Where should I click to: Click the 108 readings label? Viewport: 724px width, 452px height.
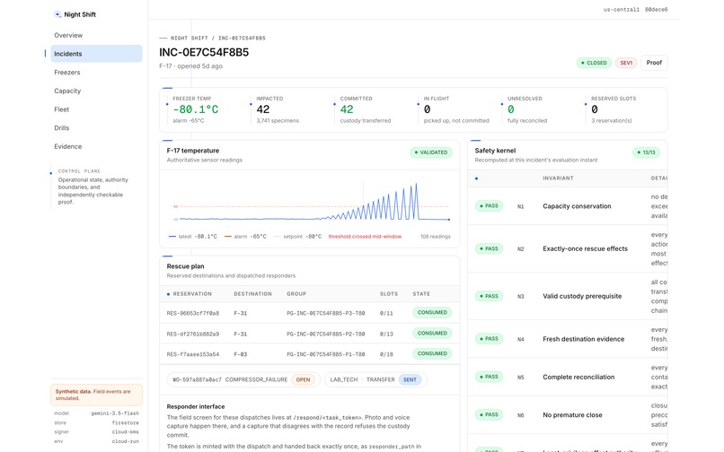coord(435,237)
